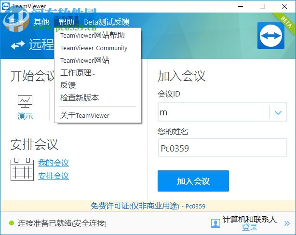Open the 我的会议 link
296x235 pixels.
54,163
